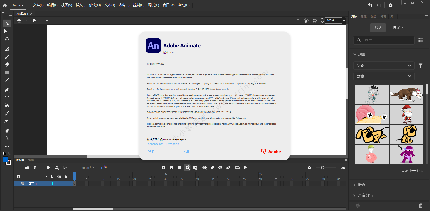Open the zoom percentage dropdown arrow
The width and height of the screenshot is (430, 211).
pos(344,20)
